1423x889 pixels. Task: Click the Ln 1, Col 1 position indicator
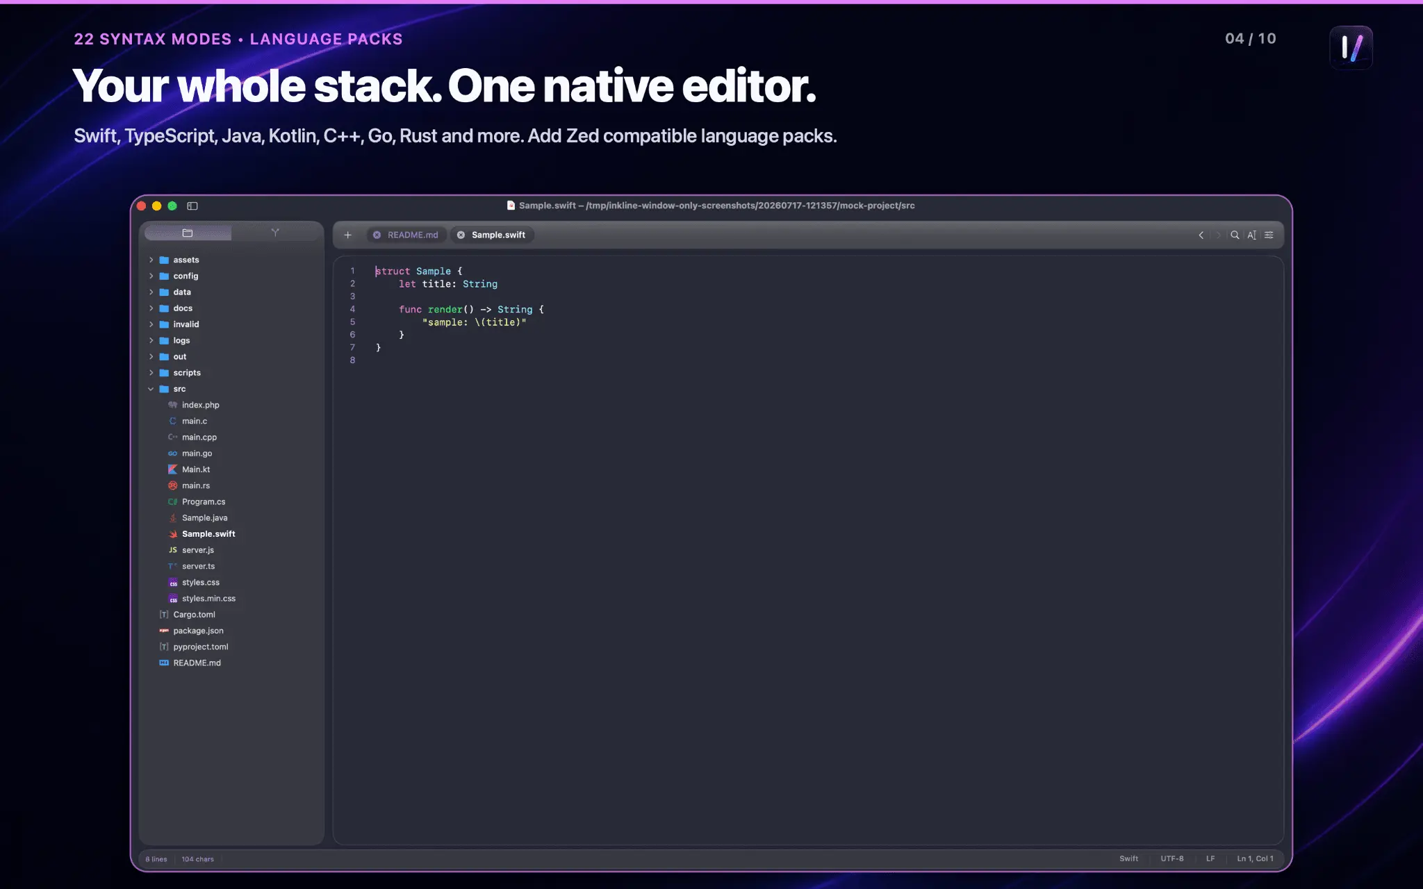pos(1255,858)
